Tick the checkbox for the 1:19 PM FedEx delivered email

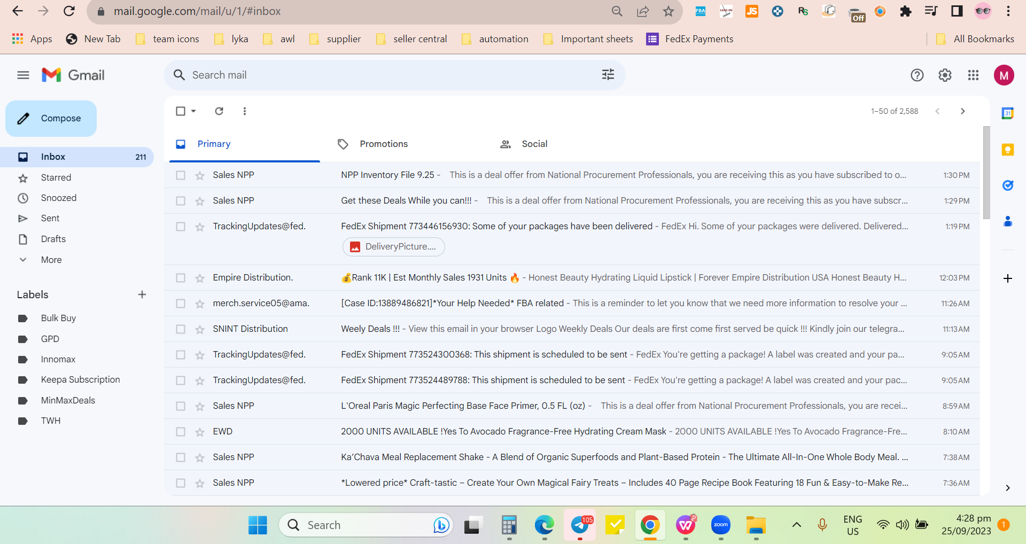click(181, 227)
